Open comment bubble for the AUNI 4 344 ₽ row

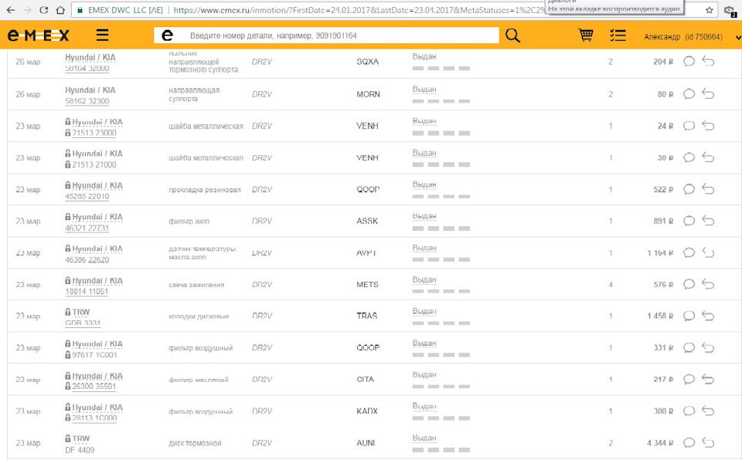(x=689, y=442)
